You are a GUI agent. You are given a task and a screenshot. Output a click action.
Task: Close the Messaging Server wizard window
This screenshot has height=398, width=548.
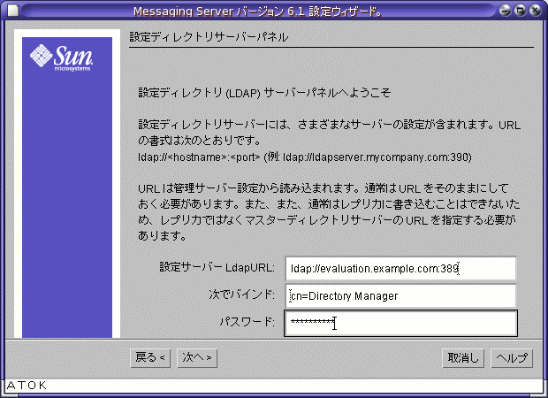click(x=535, y=11)
